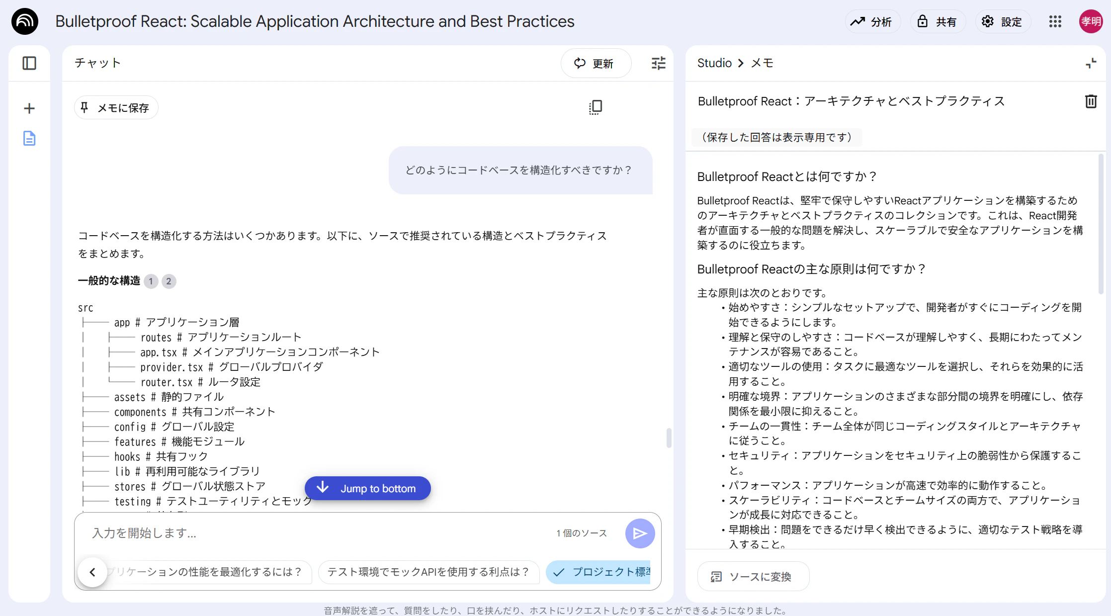Open the Google apps grid icon
Viewport: 1111px width, 616px height.
(1055, 21)
